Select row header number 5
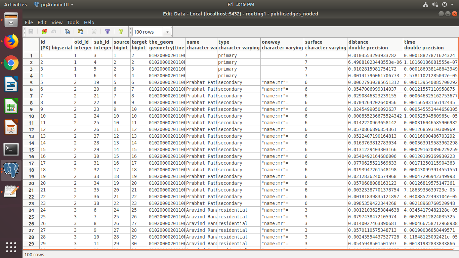The width and height of the screenshot is (459, 258). click(x=31, y=82)
